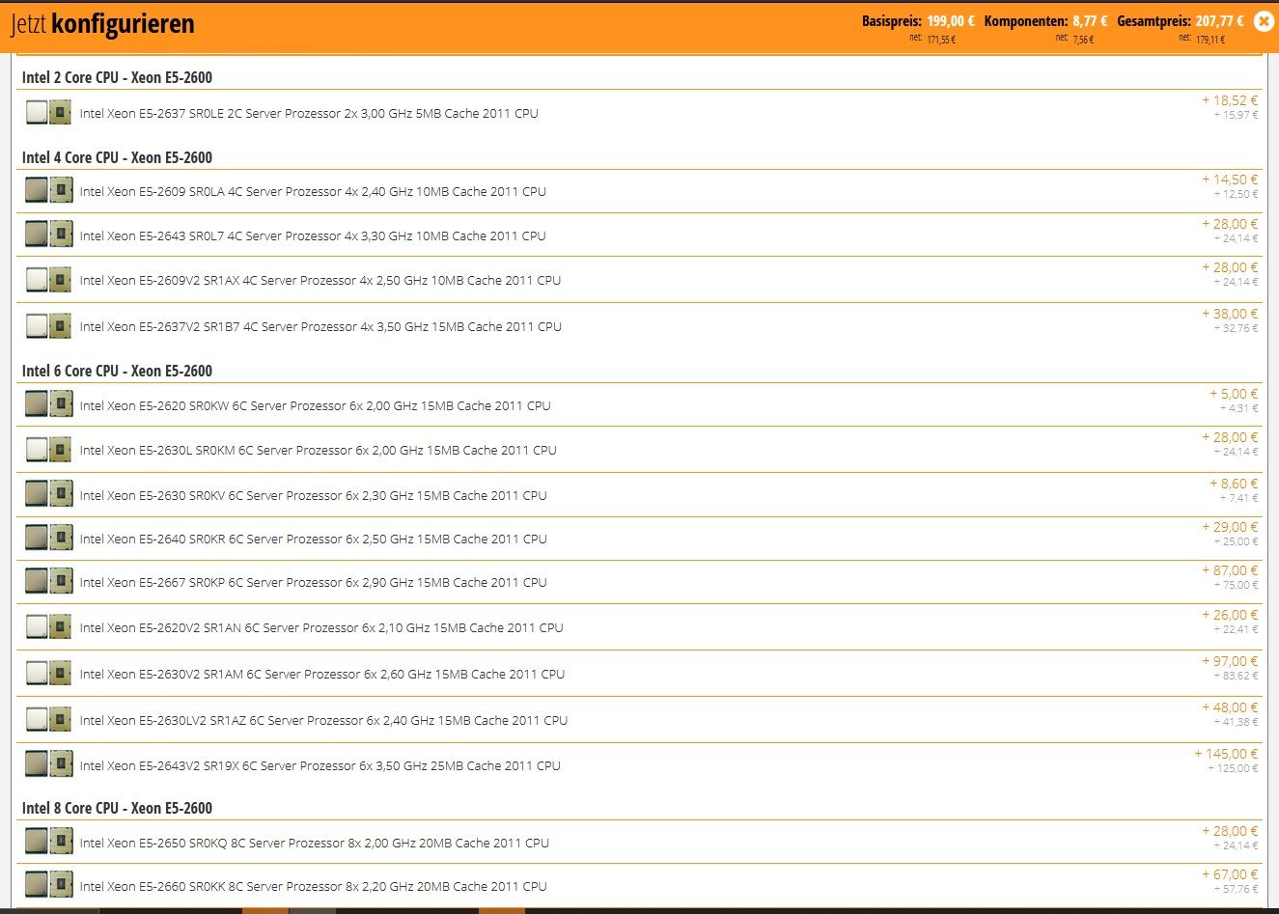Click the + 87,00 € price of E5-2667
Image resolution: width=1279 pixels, height=914 pixels.
(x=1230, y=570)
